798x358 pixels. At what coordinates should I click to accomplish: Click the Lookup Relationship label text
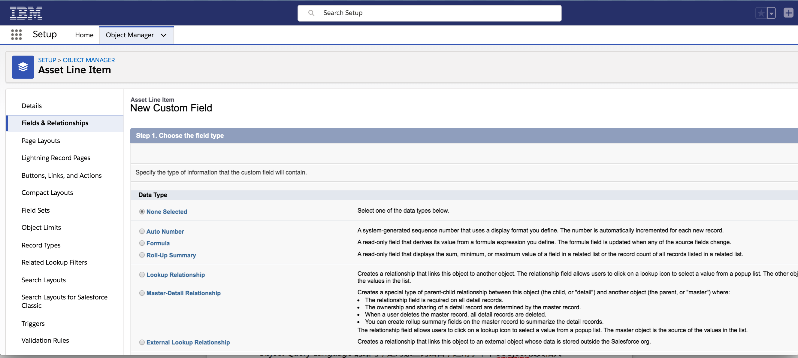coord(175,275)
